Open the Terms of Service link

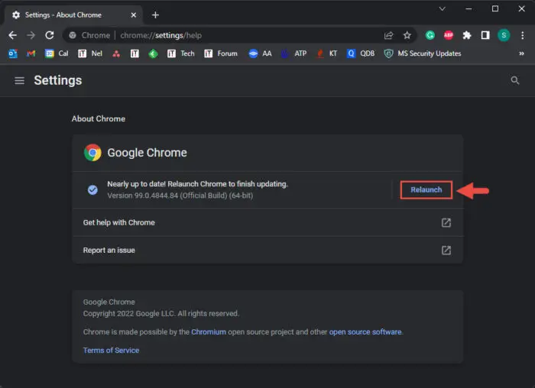pos(111,350)
